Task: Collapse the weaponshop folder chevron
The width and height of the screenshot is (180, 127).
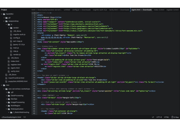Action: tap(4, 21)
